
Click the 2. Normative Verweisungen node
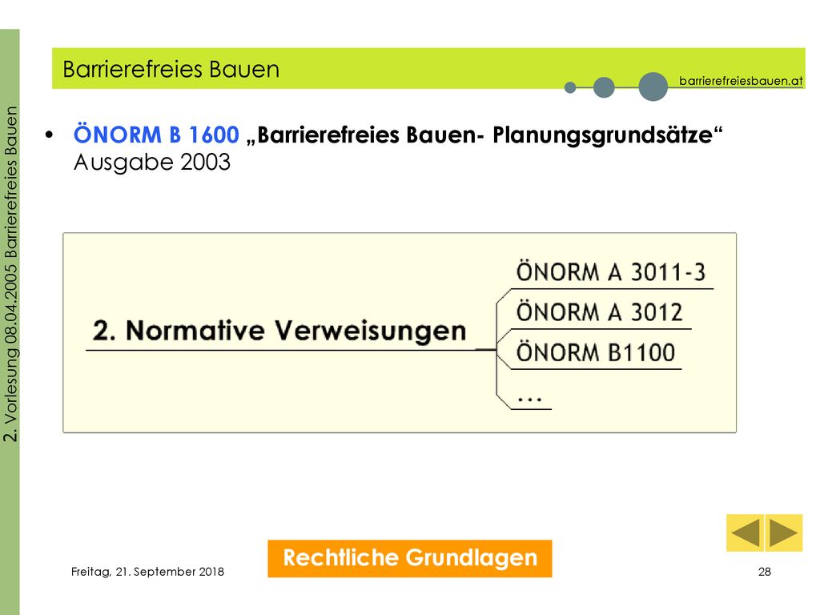pyautogui.click(x=279, y=331)
